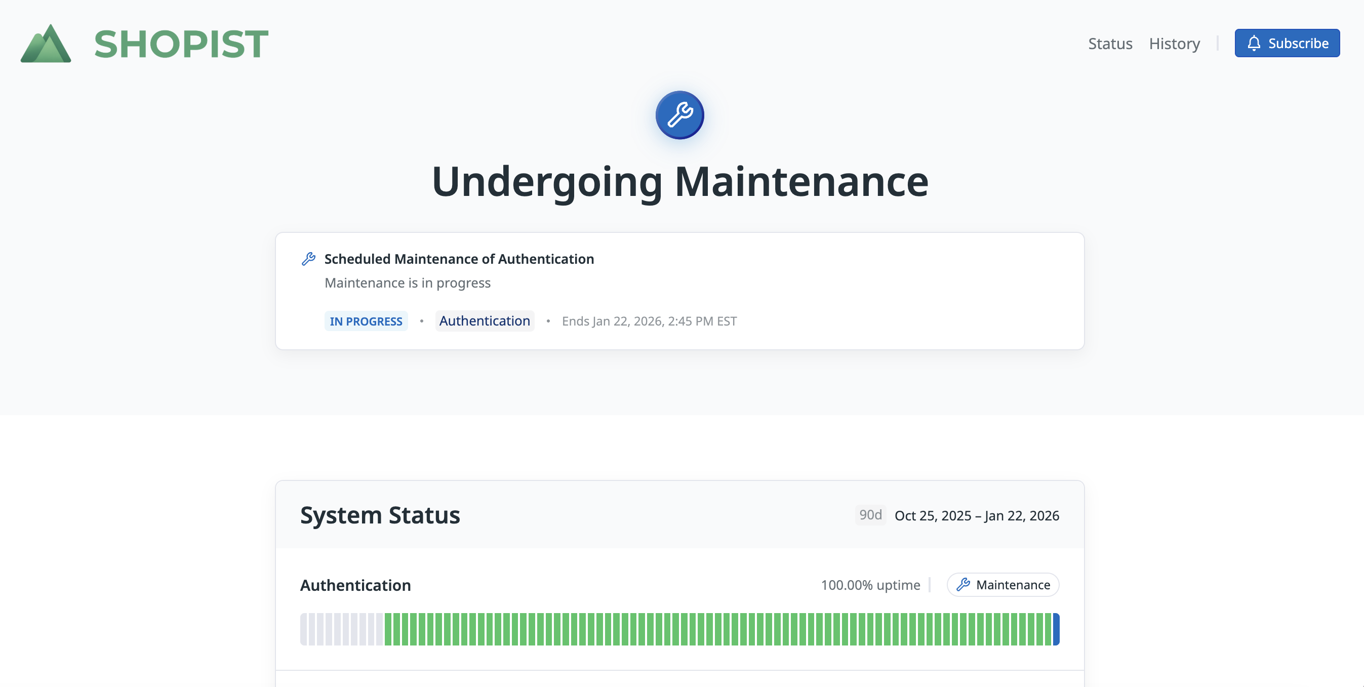Click the Authentication component tag
This screenshot has width=1364, height=687.
485,321
